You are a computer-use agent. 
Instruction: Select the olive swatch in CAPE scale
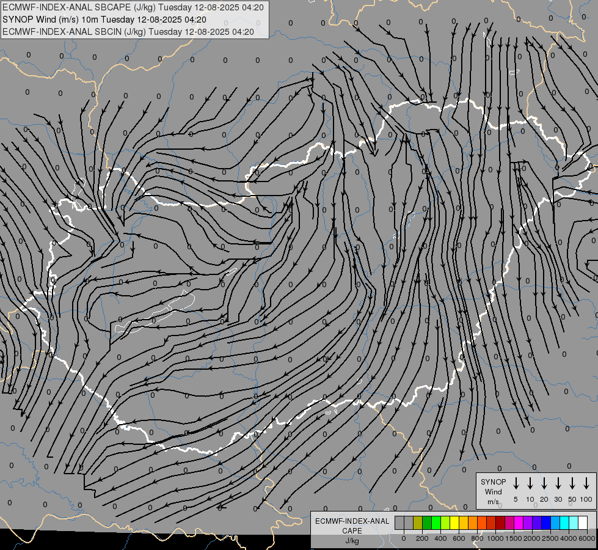(418, 522)
